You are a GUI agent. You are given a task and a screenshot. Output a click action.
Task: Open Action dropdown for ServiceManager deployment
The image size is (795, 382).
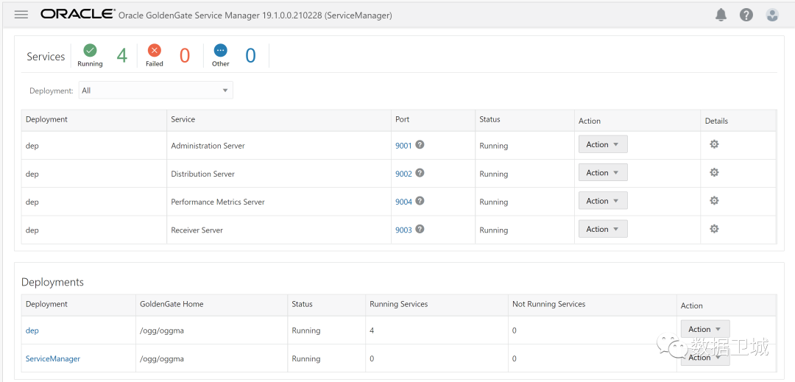(704, 357)
